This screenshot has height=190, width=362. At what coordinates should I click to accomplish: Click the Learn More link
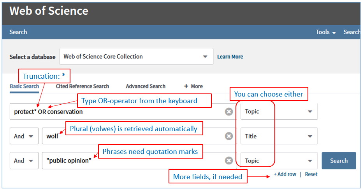pos(230,57)
